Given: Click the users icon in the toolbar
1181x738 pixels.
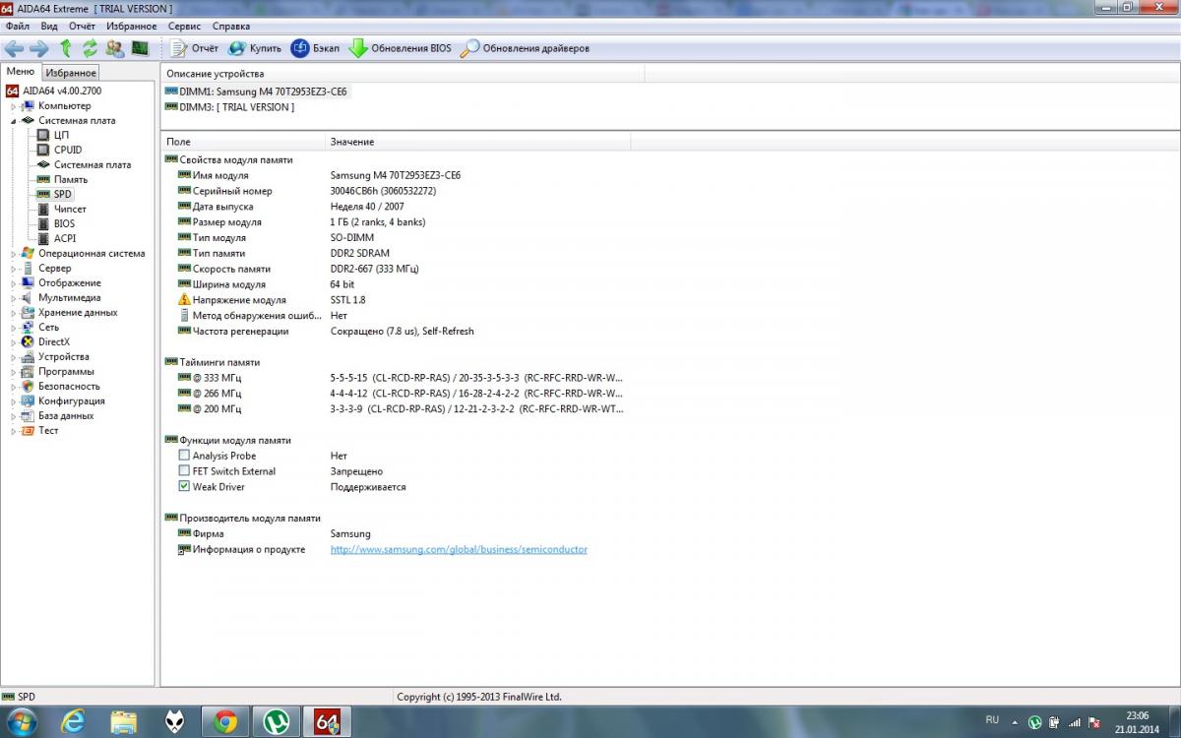Looking at the screenshot, I should [x=115, y=48].
